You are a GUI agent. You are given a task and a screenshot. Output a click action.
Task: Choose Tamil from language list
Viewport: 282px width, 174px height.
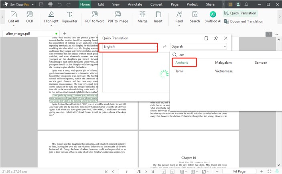[179, 71]
